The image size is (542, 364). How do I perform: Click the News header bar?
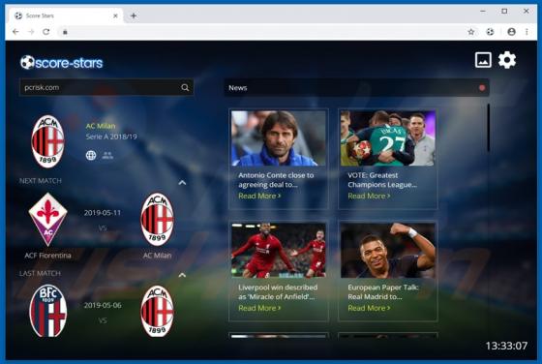pyautogui.click(x=357, y=88)
